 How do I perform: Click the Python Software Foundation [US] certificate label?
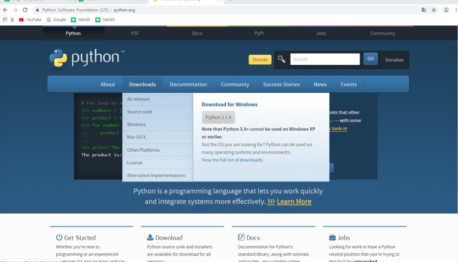coord(75,10)
